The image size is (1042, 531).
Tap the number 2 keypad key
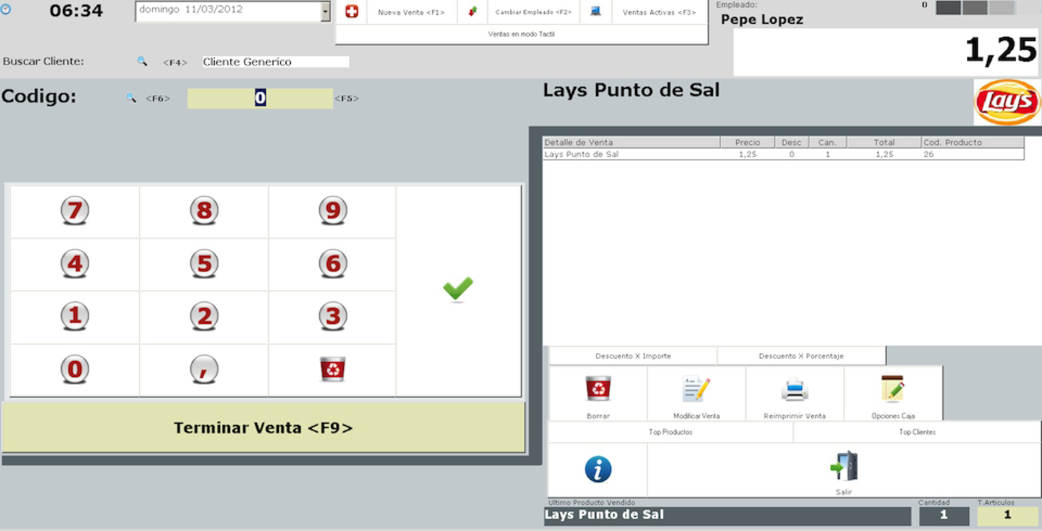(203, 317)
